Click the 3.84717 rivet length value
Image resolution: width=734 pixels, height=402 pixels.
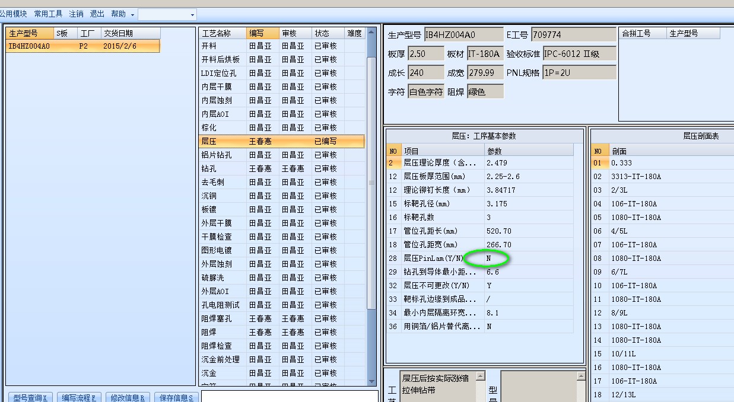pyautogui.click(x=501, y=190)
